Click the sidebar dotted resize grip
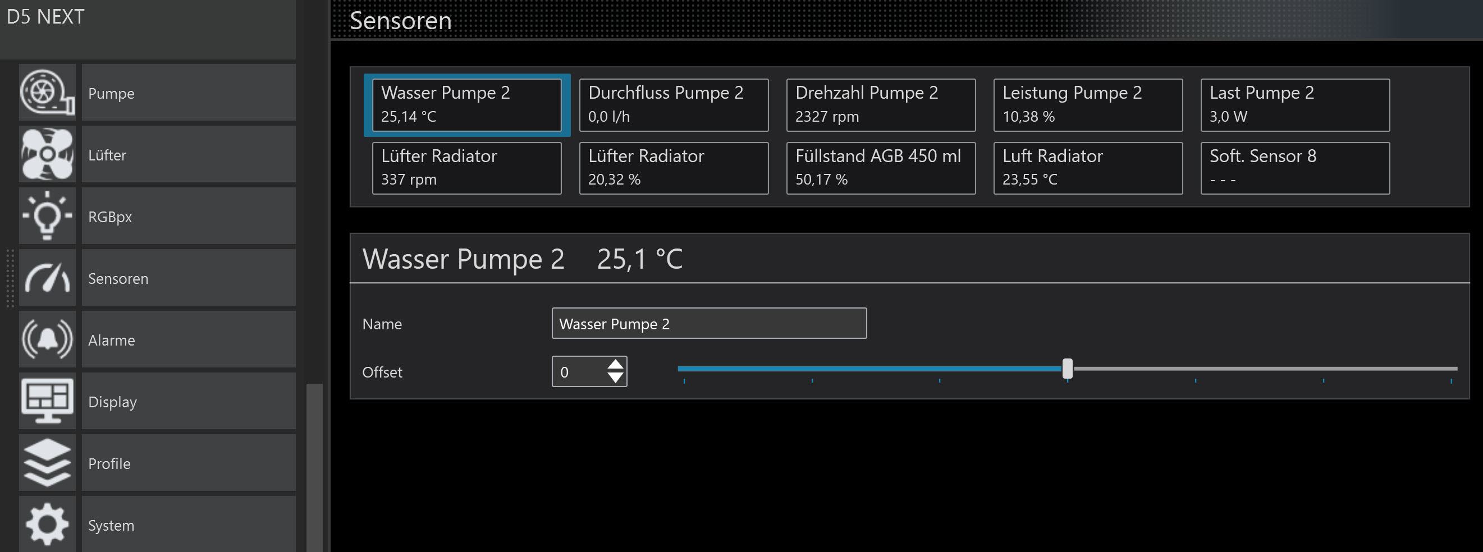Viewport: 1483px width, 552px height. tap(10, 278)
